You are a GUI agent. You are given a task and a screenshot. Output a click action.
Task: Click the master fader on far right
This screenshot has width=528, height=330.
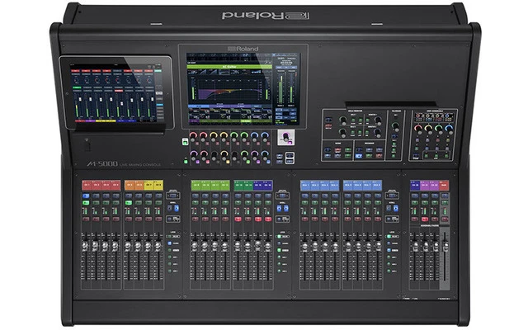click(x=445, y=247)
